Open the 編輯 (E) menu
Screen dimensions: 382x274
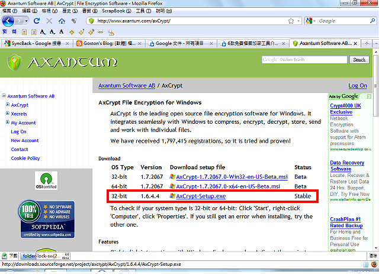tap(30, 11)
